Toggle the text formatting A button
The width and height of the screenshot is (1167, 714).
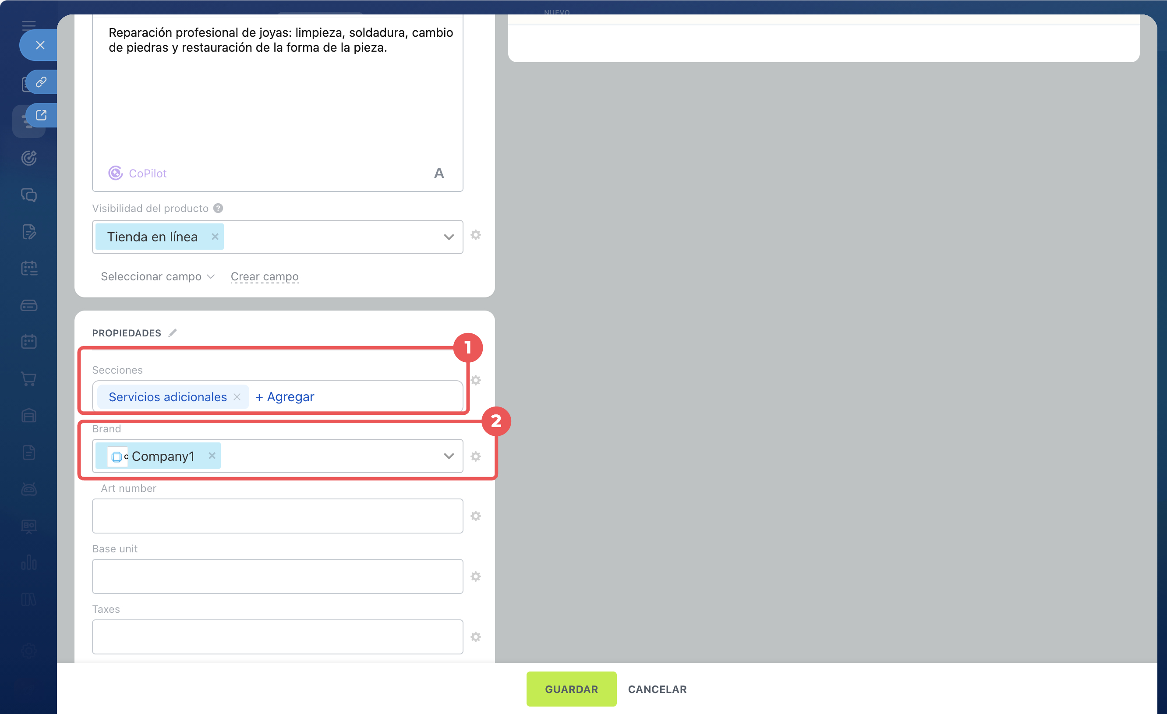(x=439, y=173)
